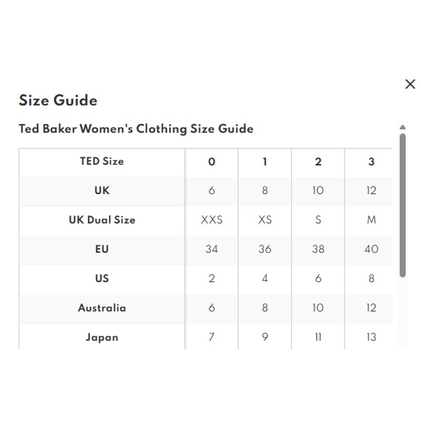Click the Australia row label
Screen dimensions: 421x421
(102, 308)
